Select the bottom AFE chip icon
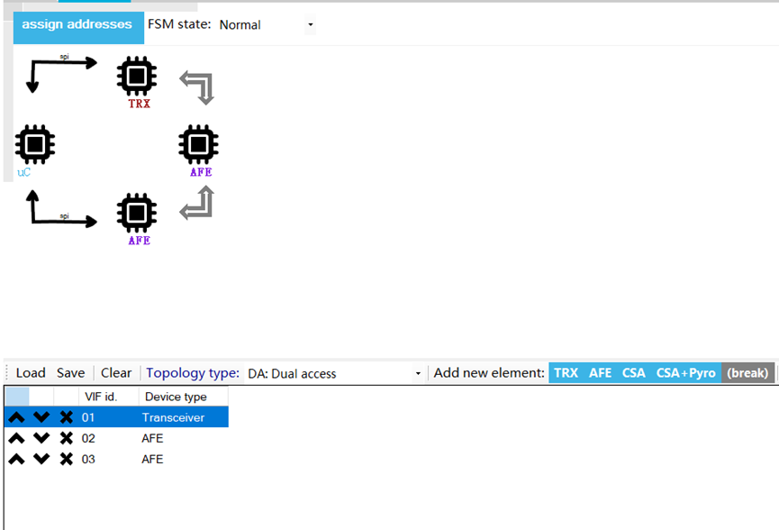 pos(137,213)
